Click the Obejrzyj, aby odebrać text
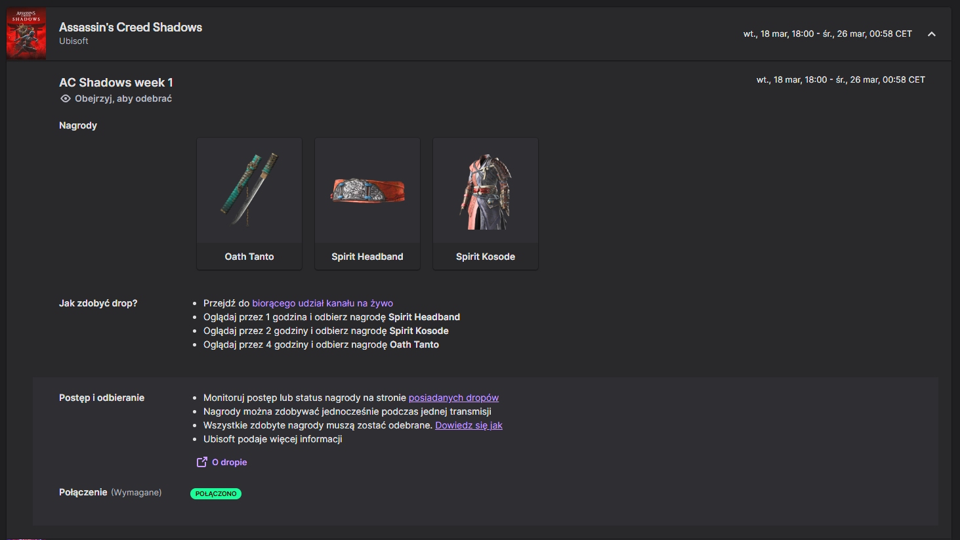Screen dimensions: 960x540 pos(123,99)
